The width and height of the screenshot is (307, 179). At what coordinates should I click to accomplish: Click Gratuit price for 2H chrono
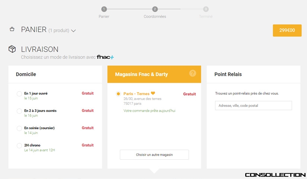click(87, 145)
